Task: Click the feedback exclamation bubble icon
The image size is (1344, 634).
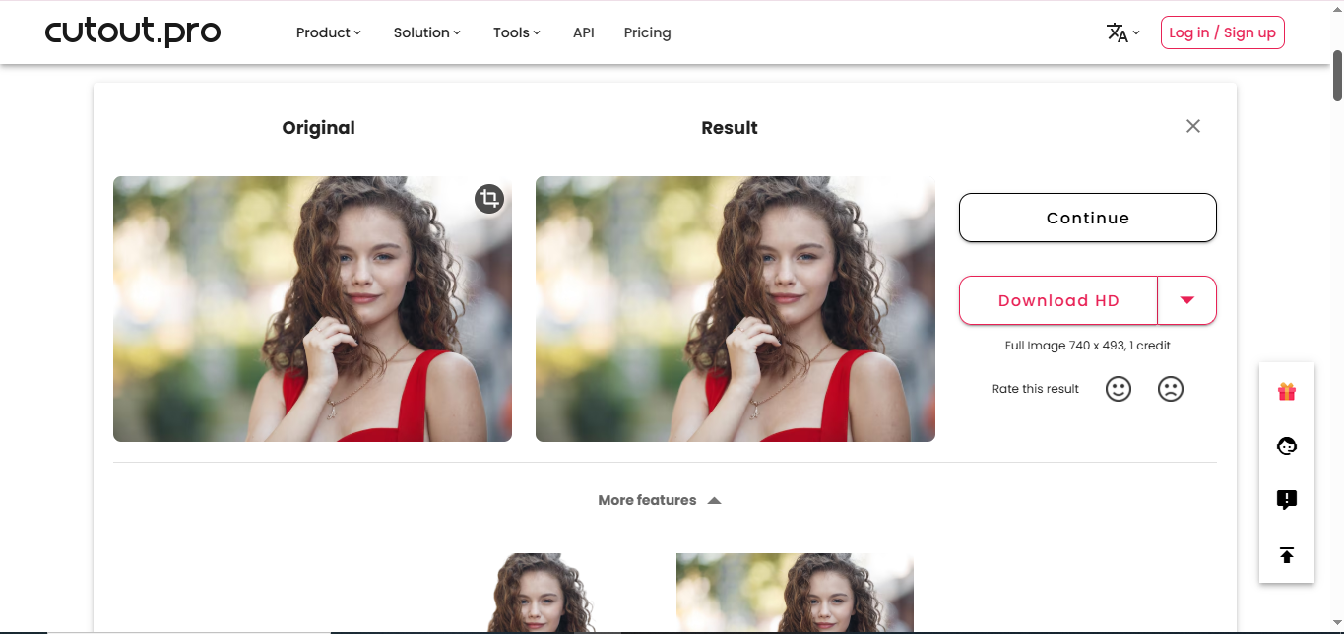Action: click(x=1286, y=499)
